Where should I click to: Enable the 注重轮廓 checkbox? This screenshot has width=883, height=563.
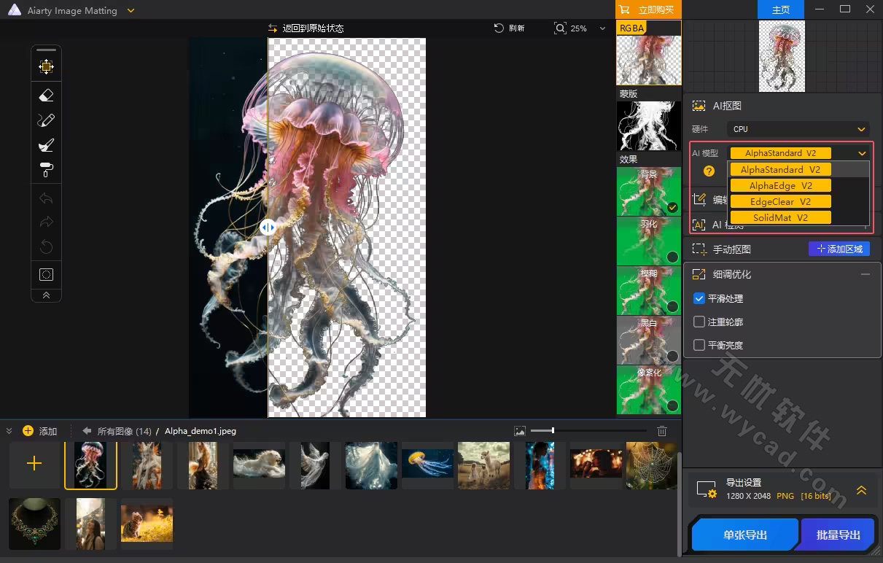(699, 321)
